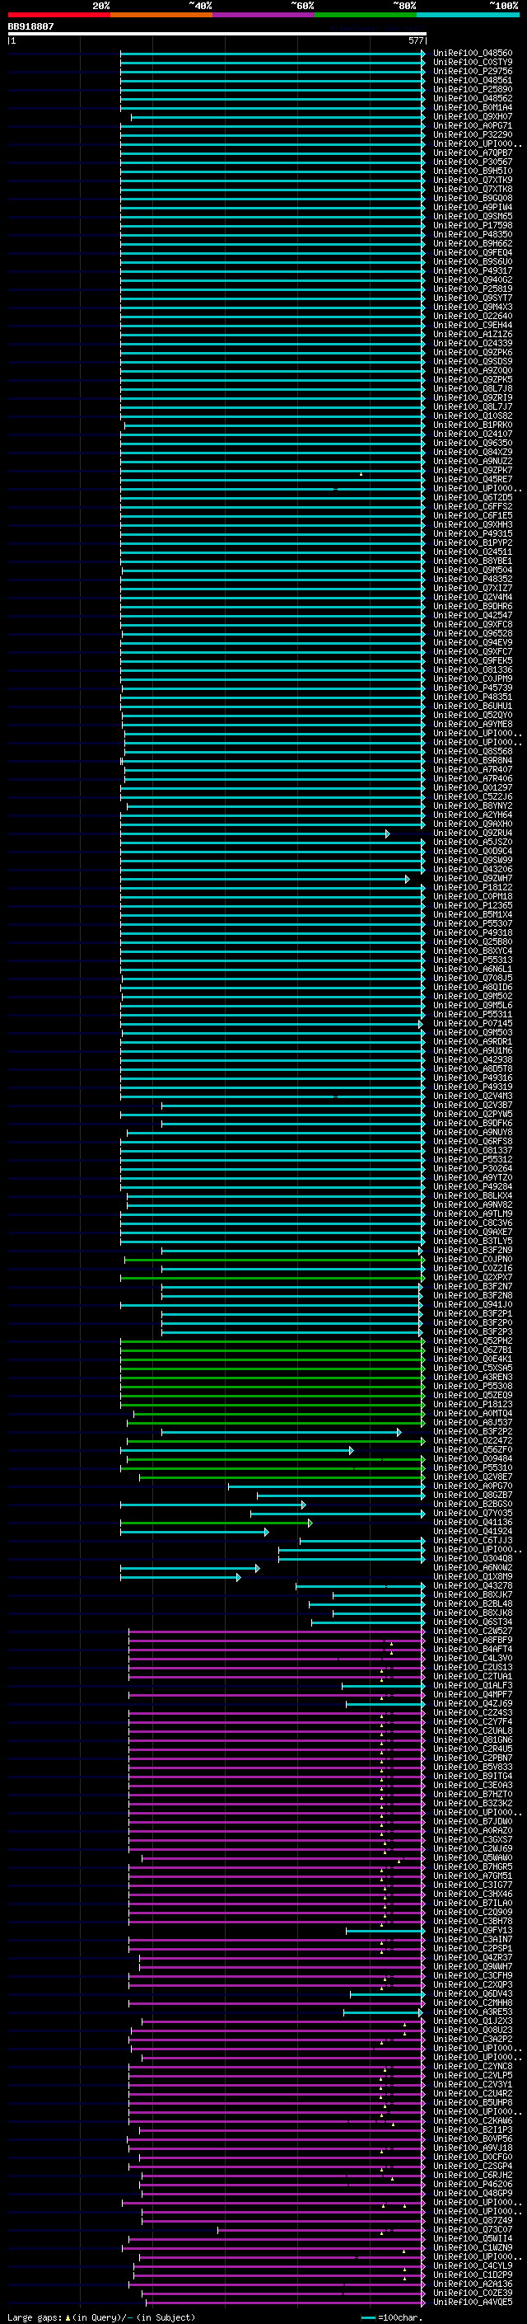Image resolution: width=527 pixels, height=2324 pixels.
Task: Select label UniRef100_A2A136
Action: click(473, 2284)
